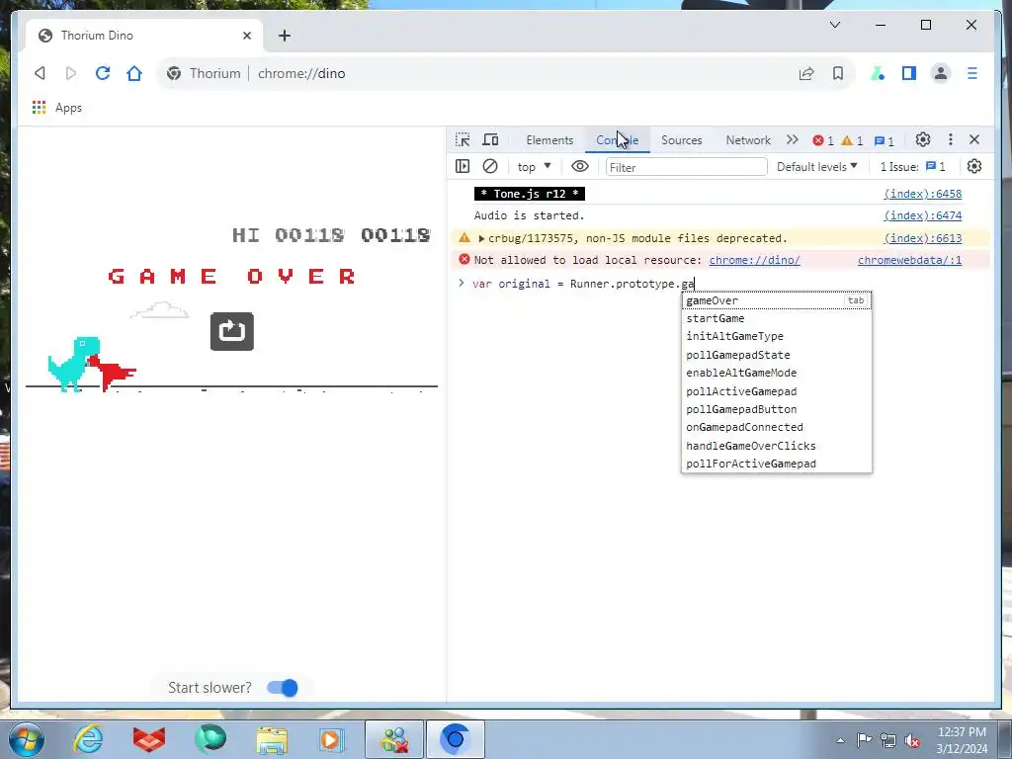Image resolution: width=1012 pixels, height=759 pixels.
Task: Open Windows Media Player from taskbar
Action: pyautogui.click(x=332, y=739)
